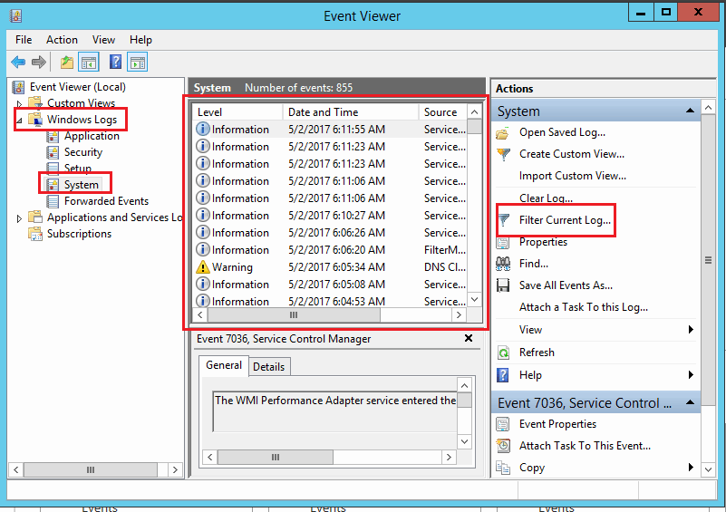Click the Forward arrow toolbar icon

point(39,62)
